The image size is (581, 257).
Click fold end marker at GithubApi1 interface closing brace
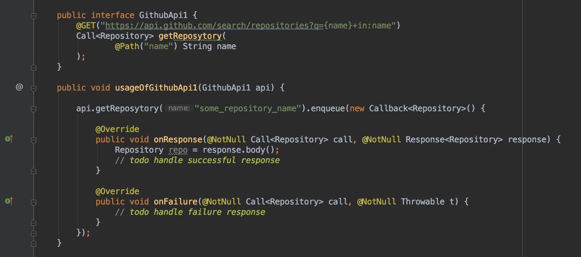33,67
